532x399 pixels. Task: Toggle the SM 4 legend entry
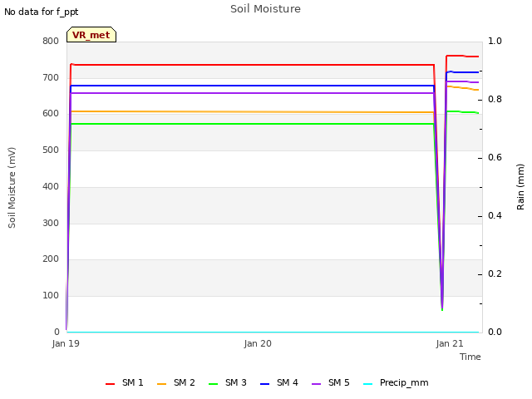279,382
